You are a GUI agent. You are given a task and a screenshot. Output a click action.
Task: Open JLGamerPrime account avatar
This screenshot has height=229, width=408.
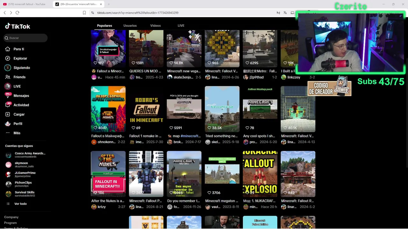[x=9, y=174]
